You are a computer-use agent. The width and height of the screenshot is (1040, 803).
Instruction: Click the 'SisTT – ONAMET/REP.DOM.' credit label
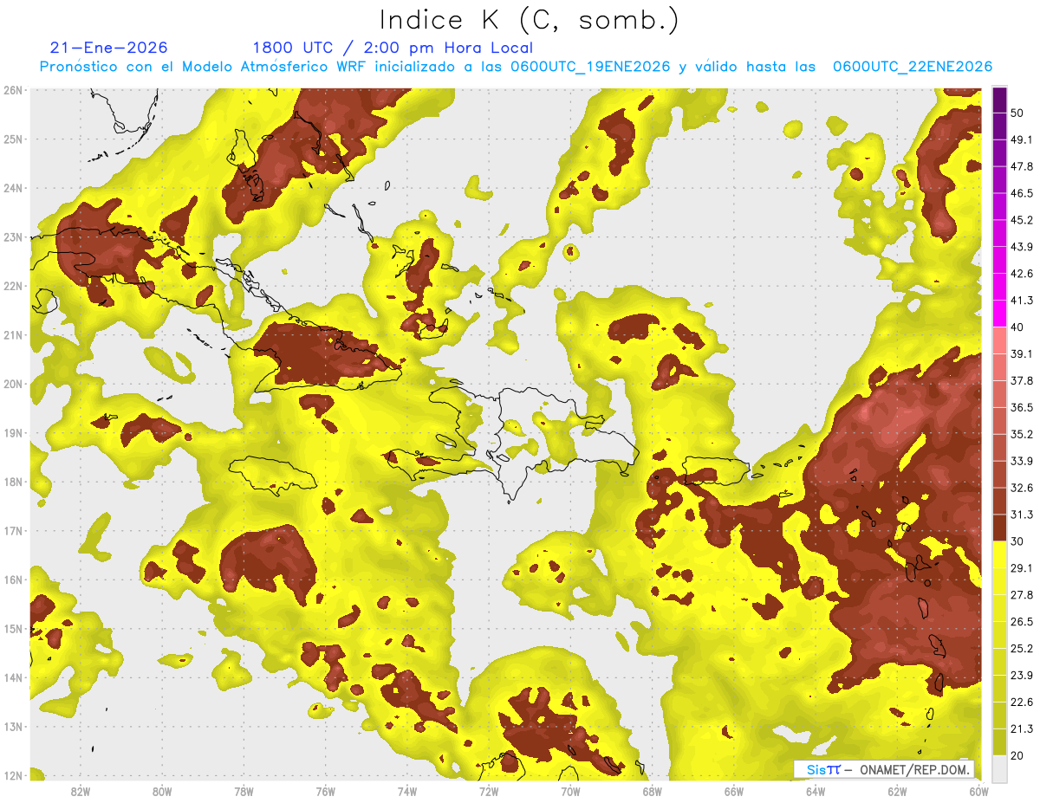[x=884, y=769]
